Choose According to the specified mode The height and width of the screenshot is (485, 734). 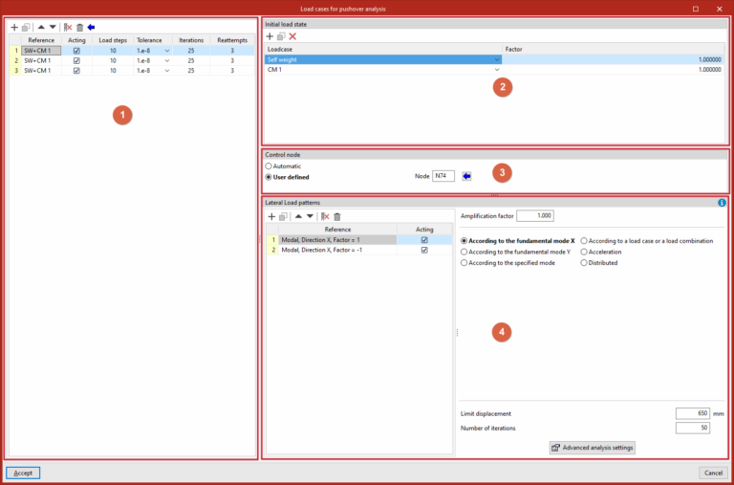point(507,263)
